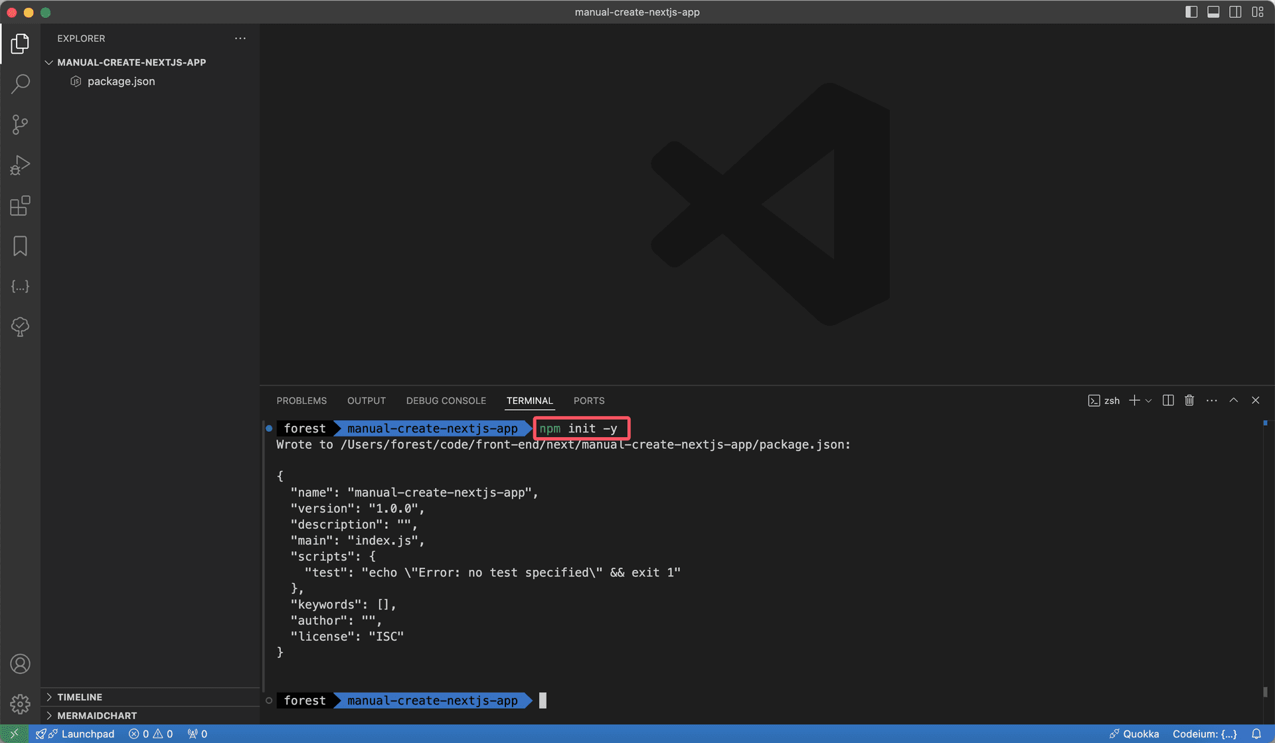The height and width of the screenshot is (743, 1275).
Task: Open Explorer views and more actions
Action: 240,38
